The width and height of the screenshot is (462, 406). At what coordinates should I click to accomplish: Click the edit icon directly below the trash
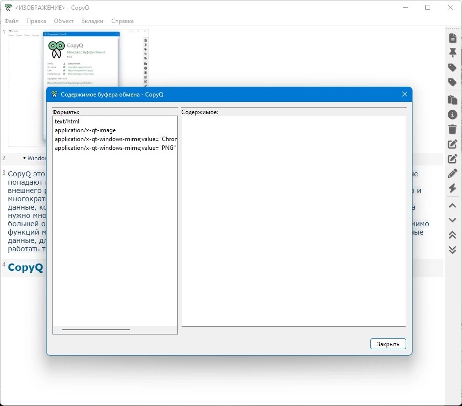[453, 144]
